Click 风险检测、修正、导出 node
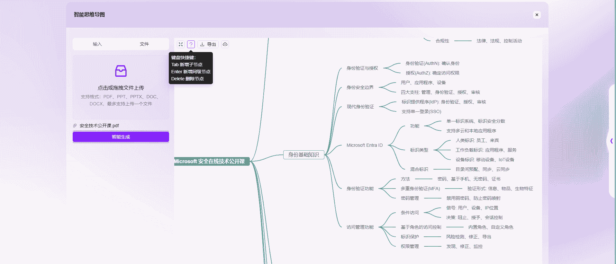Viewport: 616px width, 264px height. (x=468, y=237)
